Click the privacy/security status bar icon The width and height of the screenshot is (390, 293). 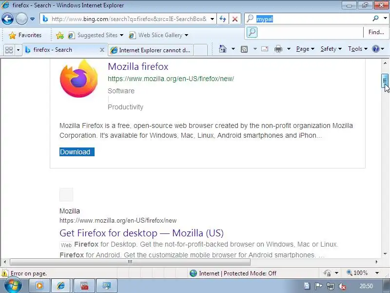click(327, 273)
